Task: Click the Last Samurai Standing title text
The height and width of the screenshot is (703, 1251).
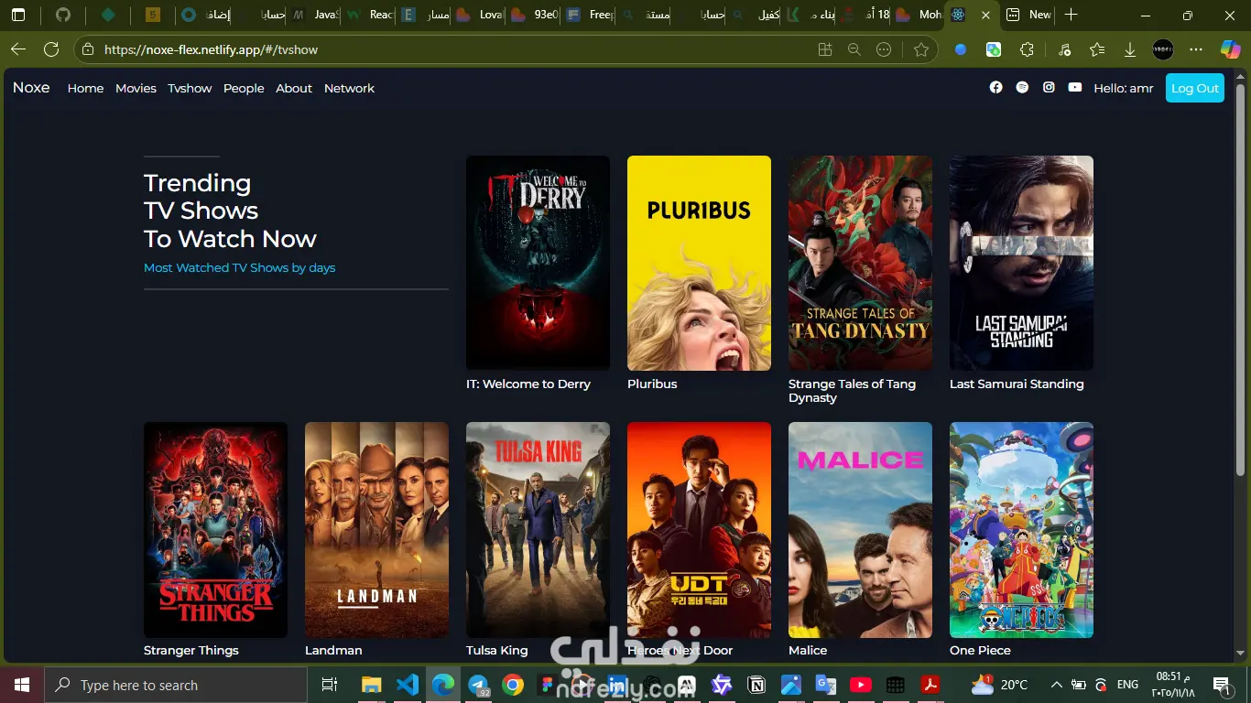Action: [x=1017, y=384]
